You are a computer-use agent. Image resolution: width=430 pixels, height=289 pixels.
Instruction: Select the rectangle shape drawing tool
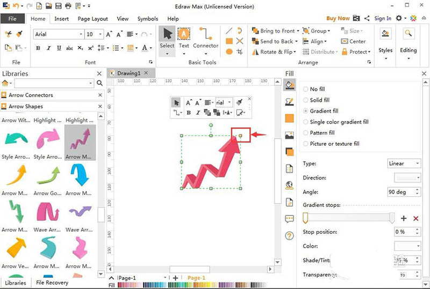230,41
